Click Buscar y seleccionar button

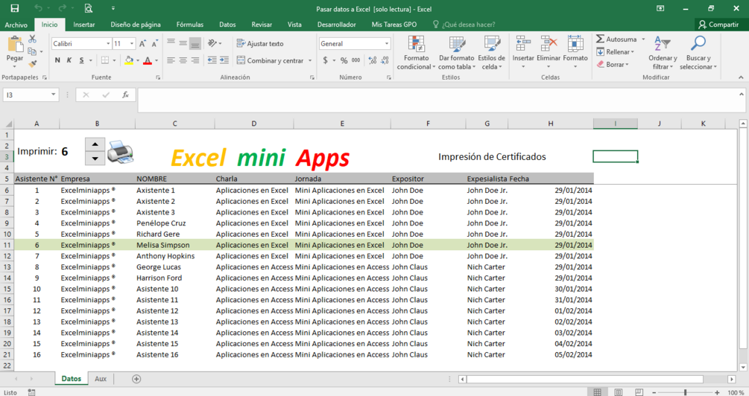point(698,53)
